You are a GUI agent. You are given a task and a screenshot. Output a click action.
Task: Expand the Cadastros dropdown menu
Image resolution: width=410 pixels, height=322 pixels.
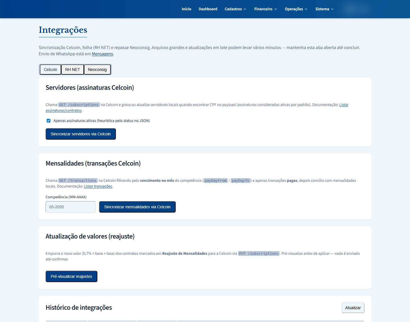tap(235, 9)
